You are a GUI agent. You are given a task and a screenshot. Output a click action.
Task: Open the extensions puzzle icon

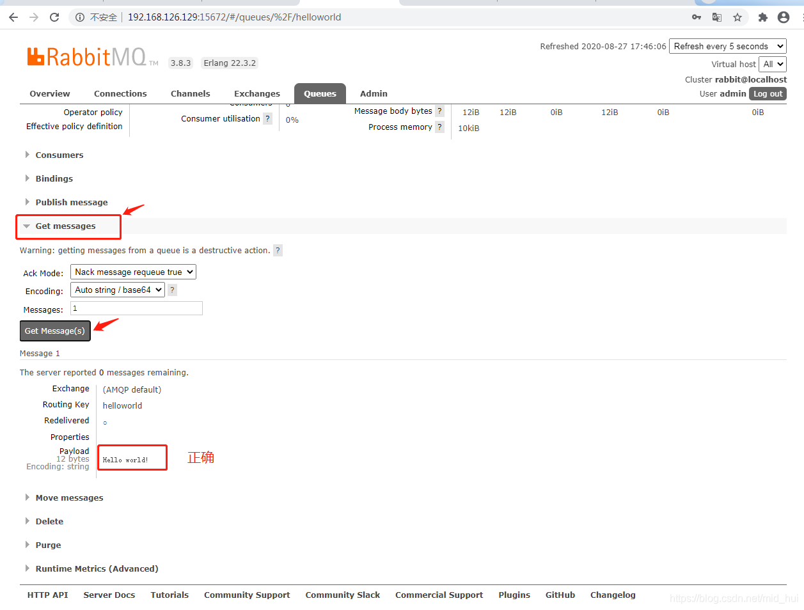tap(762, 17)
